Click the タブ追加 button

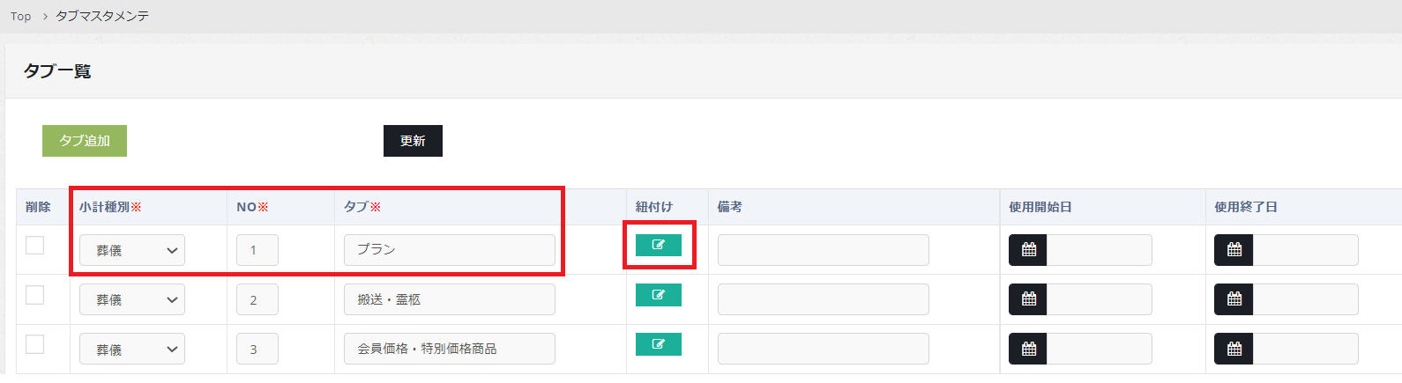[x=85, y=141]
